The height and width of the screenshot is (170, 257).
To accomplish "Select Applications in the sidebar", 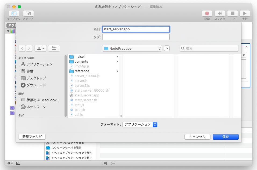I will tap(36, 64).
